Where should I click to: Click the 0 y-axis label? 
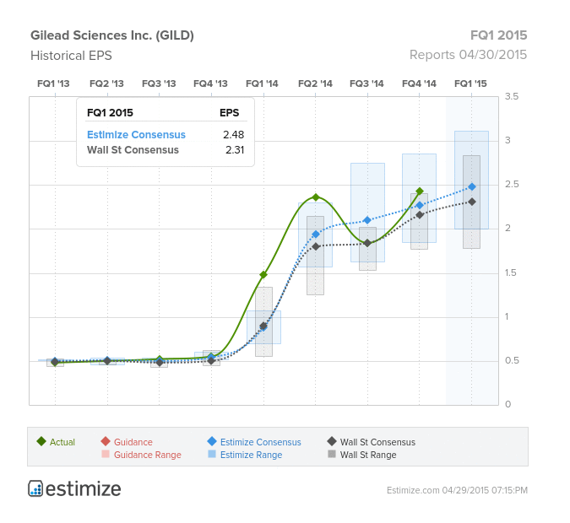[508, 404]
